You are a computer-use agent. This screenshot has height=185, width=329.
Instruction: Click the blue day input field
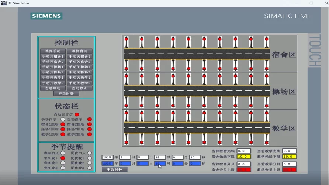tap(142, 164)
